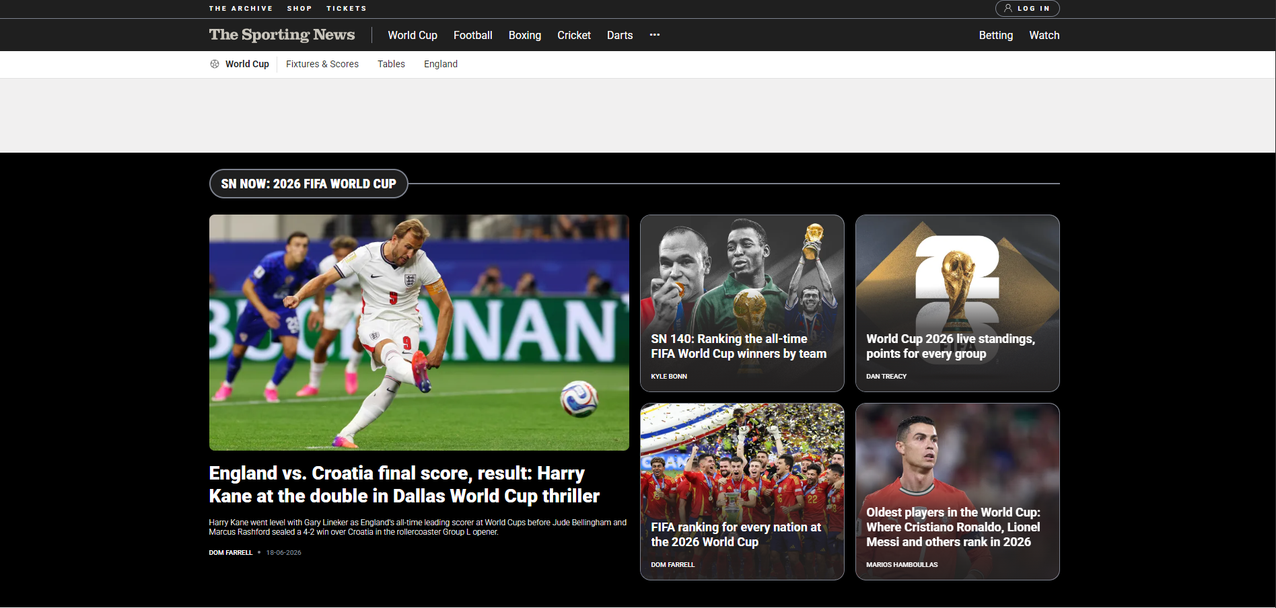Go to The Sporting News home logo

pos(282,34)
